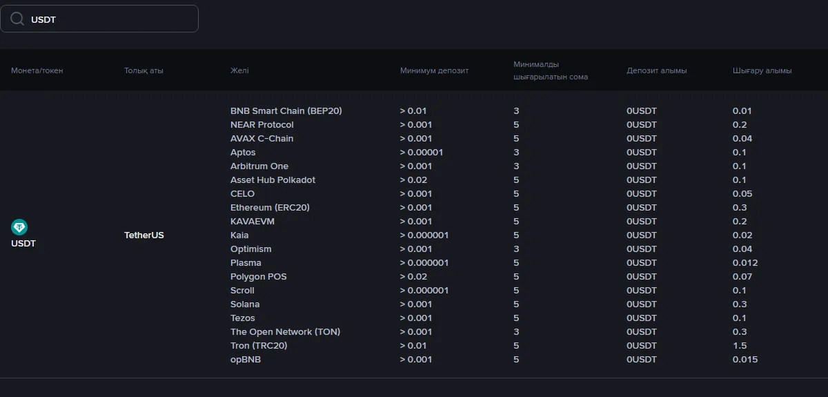Select the Polygon POS network row

[x=259, y=276]
